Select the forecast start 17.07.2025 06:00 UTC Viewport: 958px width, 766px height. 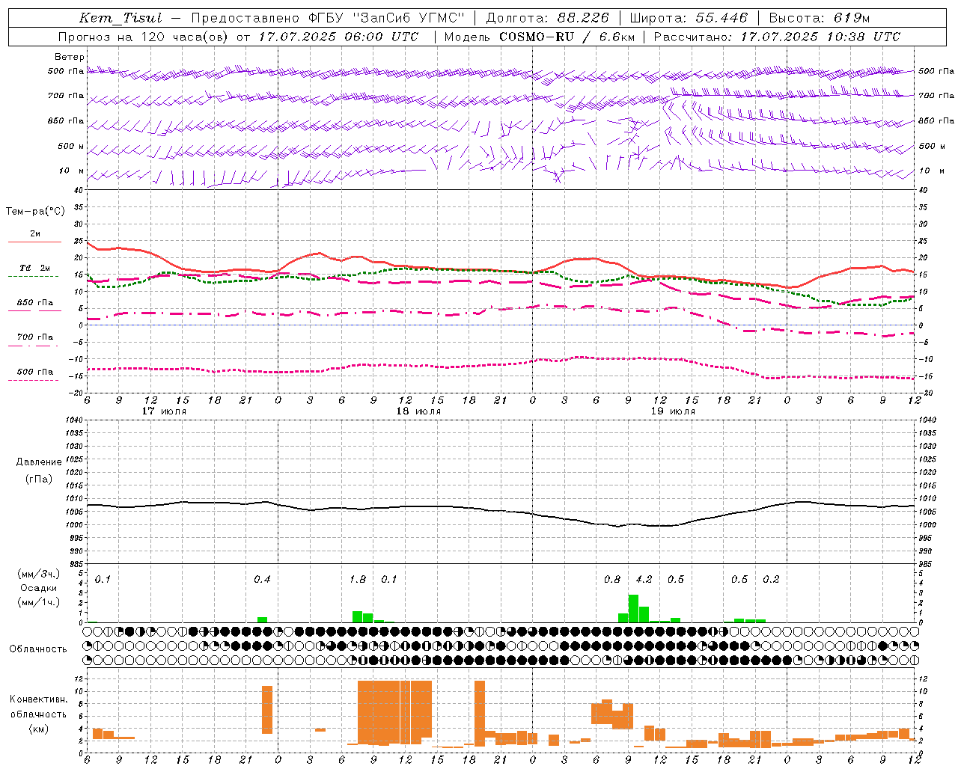pos(338,37)
